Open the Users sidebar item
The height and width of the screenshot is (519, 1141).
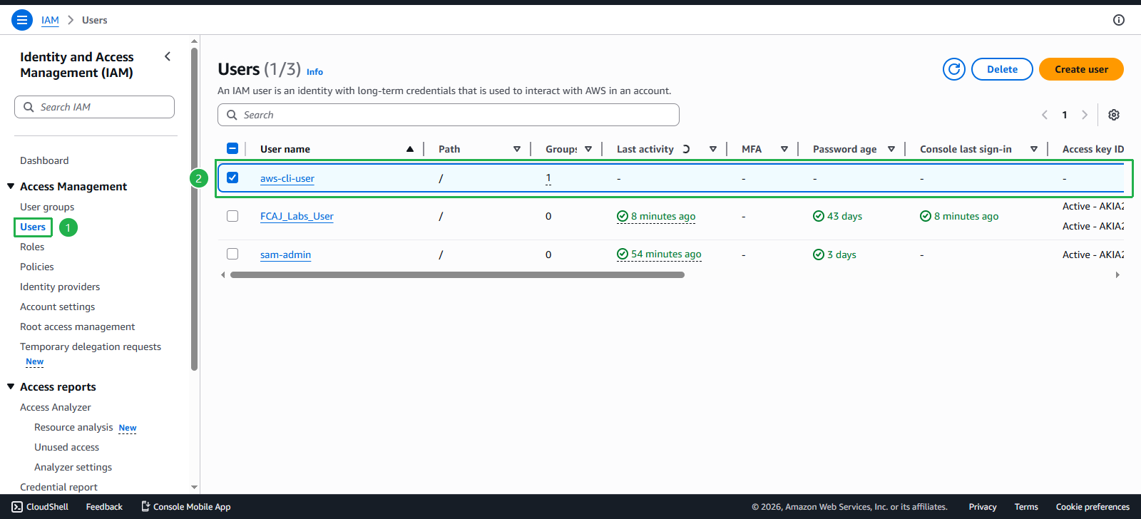coord(33,227)
